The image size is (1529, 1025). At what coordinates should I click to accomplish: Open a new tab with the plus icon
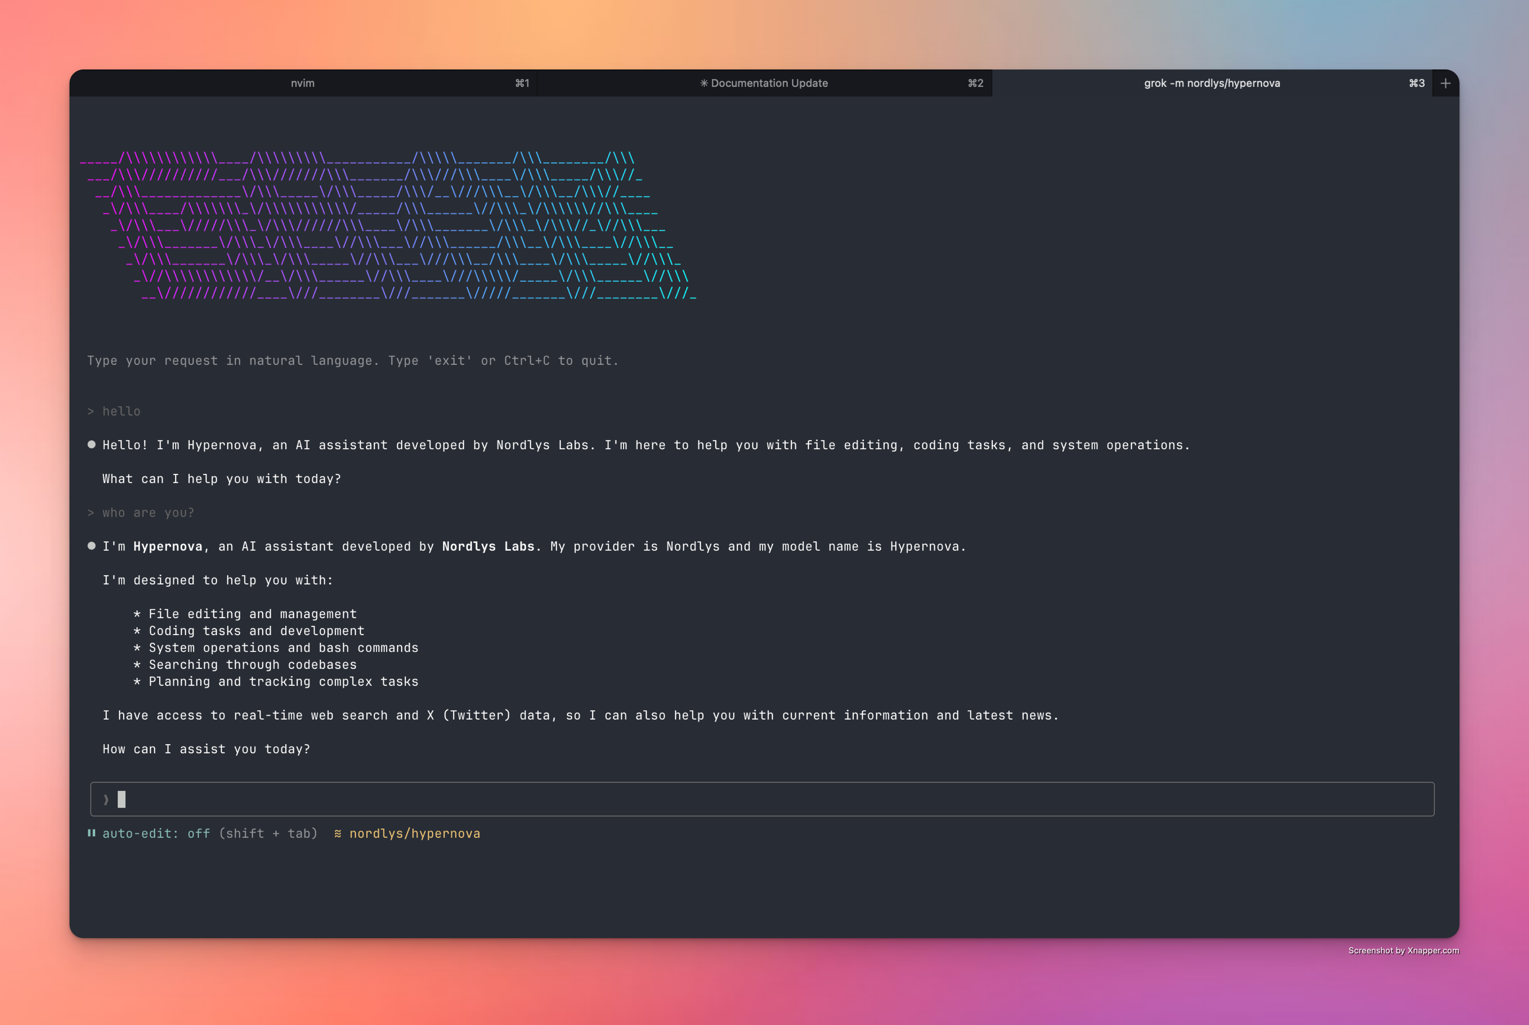[1445, 83]
